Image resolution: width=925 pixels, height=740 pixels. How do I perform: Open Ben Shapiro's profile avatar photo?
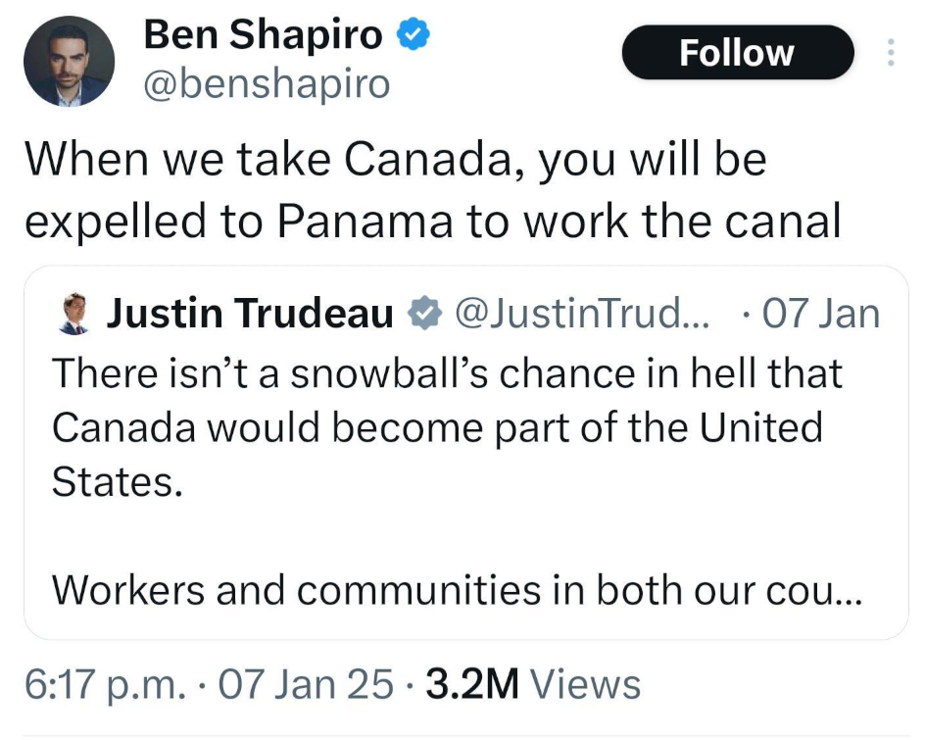[69, 62]
